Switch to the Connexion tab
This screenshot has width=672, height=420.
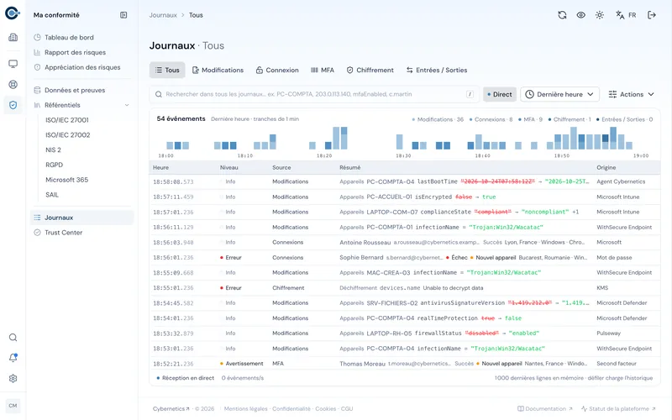tap(277, 70)
